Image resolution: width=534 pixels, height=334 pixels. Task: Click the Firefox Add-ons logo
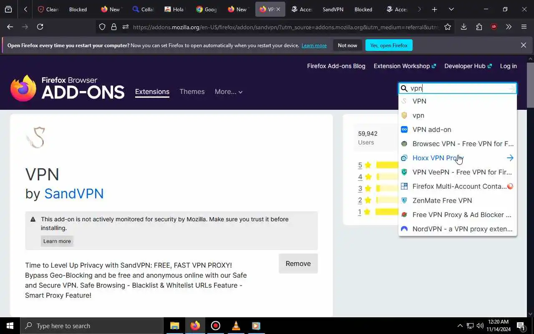(x=67, y=88)
